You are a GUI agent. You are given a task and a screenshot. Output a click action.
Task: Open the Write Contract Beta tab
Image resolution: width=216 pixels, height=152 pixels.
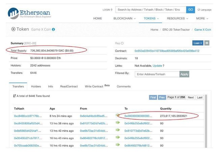point(97,86)
